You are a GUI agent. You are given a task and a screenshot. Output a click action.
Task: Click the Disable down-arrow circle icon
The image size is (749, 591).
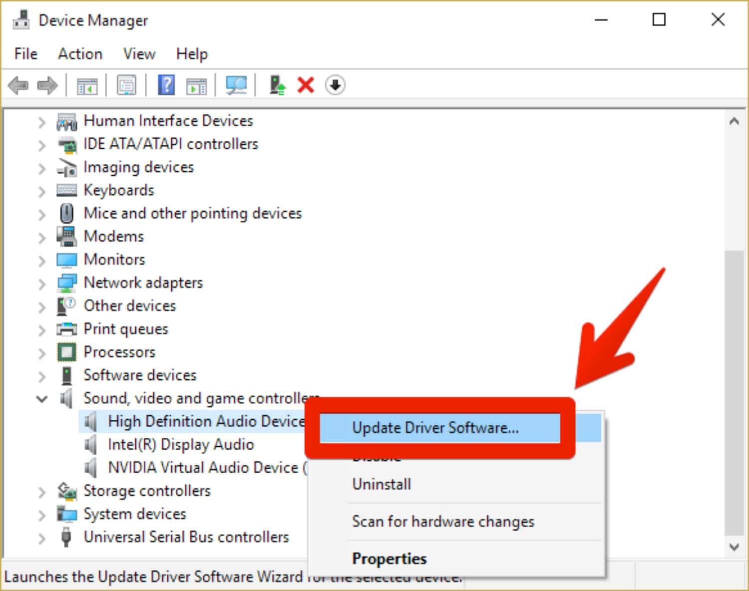335,85
